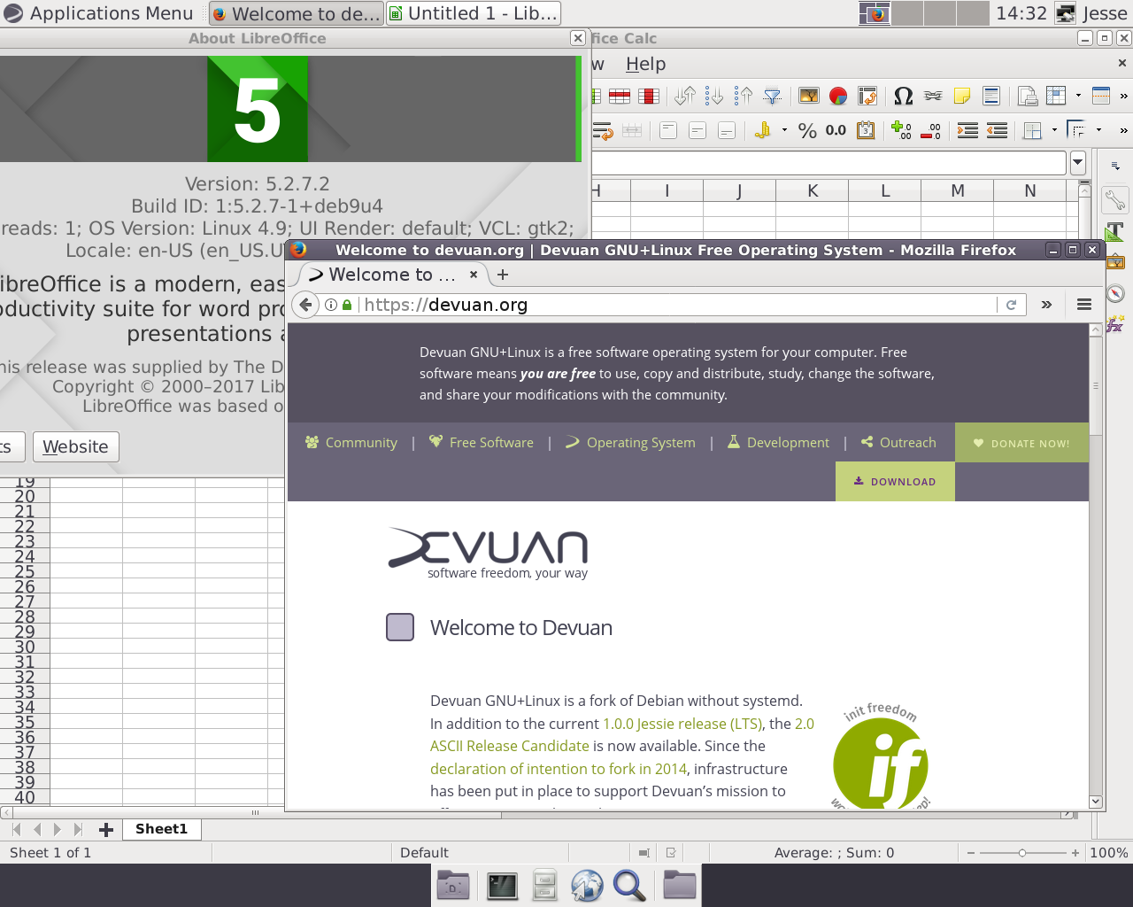Expand the currency format dropdown arrow
Image resolution: width=1133 pixels, height=907 pixels.
click(784, 130)
